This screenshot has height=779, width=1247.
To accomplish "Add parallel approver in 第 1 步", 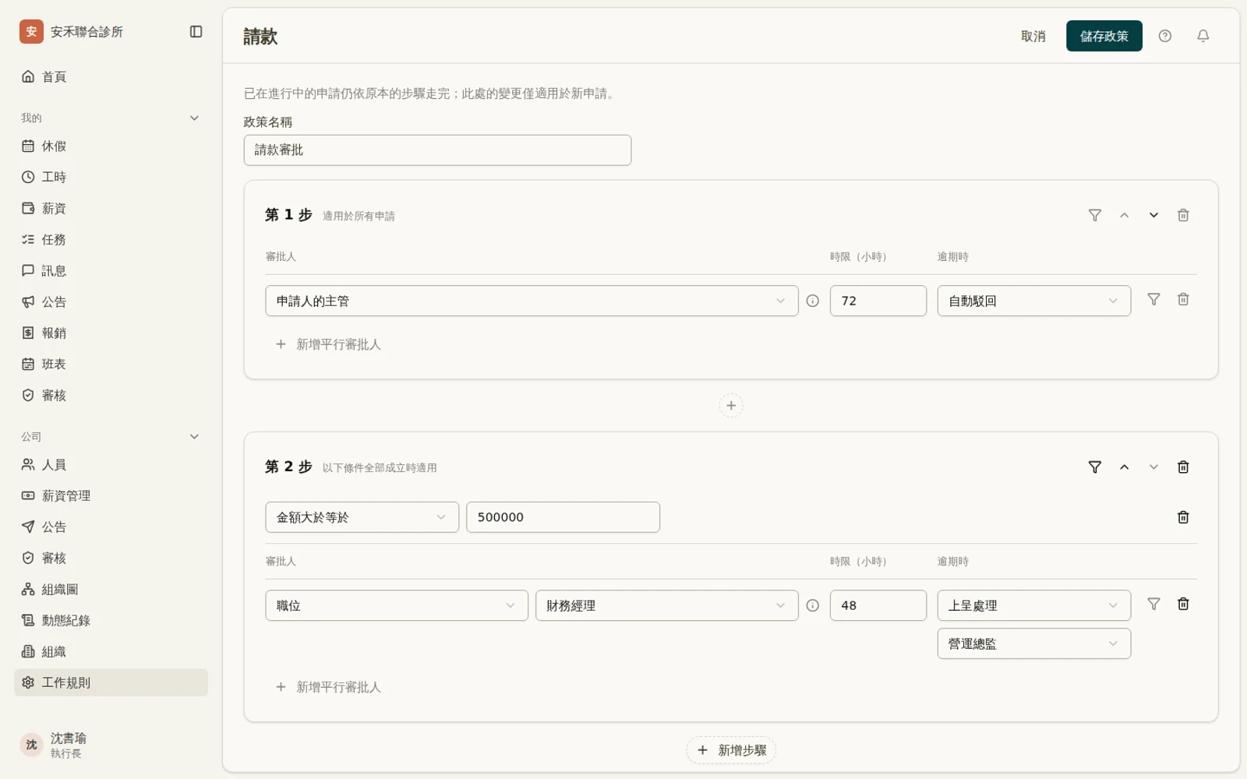I will point(328,344).
